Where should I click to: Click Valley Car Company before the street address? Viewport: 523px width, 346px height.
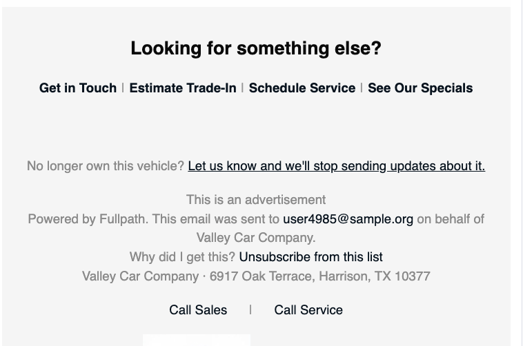pos(141,276)
